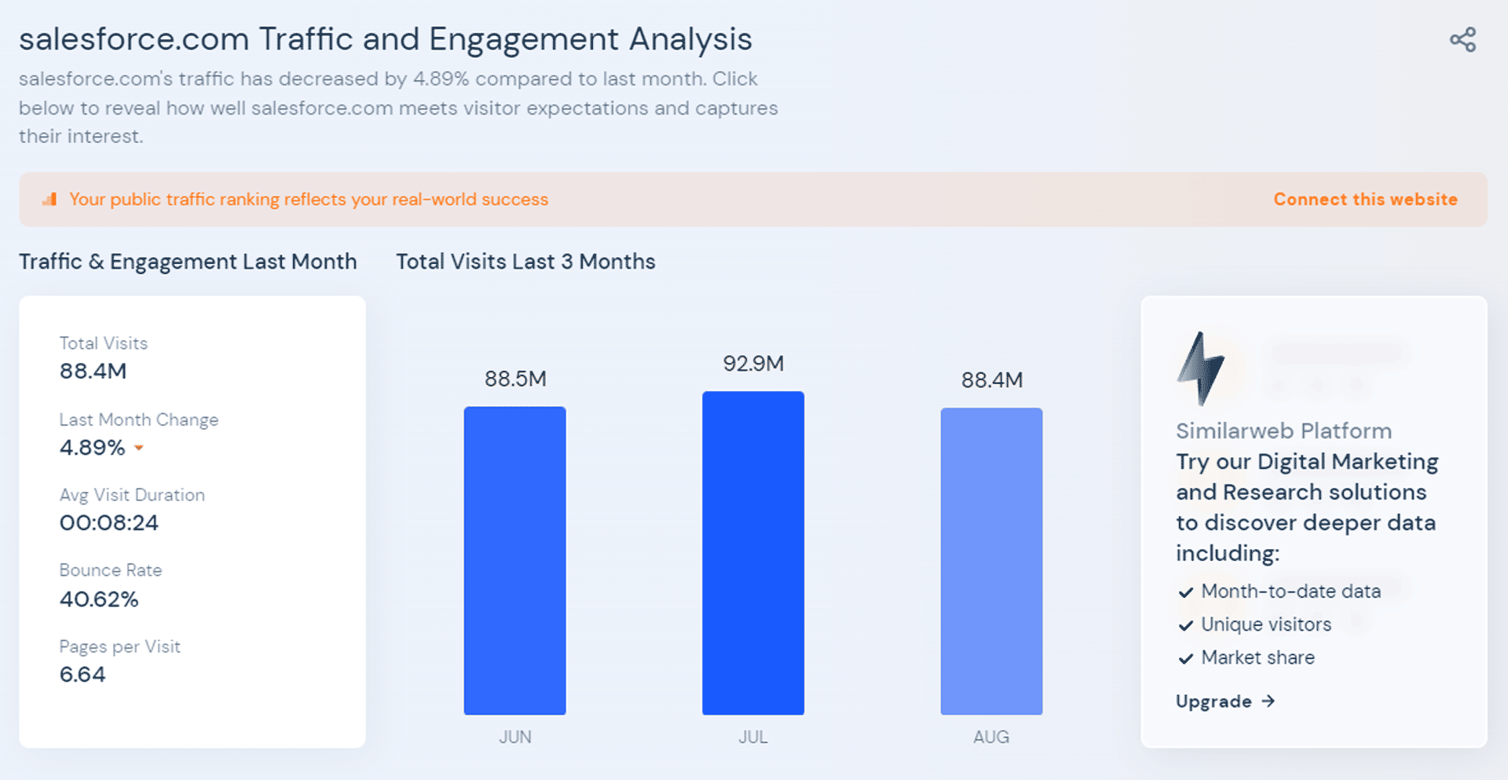1508x780 pixels.
Task: Click the Last Month Change value 4.89%
Action: (x=92, y=448)
